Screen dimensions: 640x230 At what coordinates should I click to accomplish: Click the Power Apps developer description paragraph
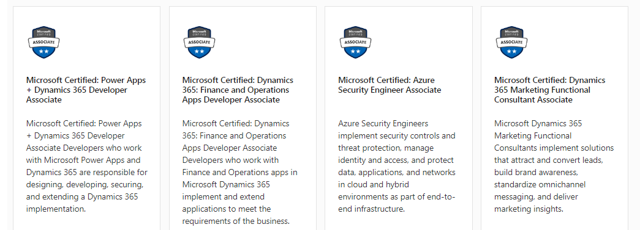click(x=87, y=166)
